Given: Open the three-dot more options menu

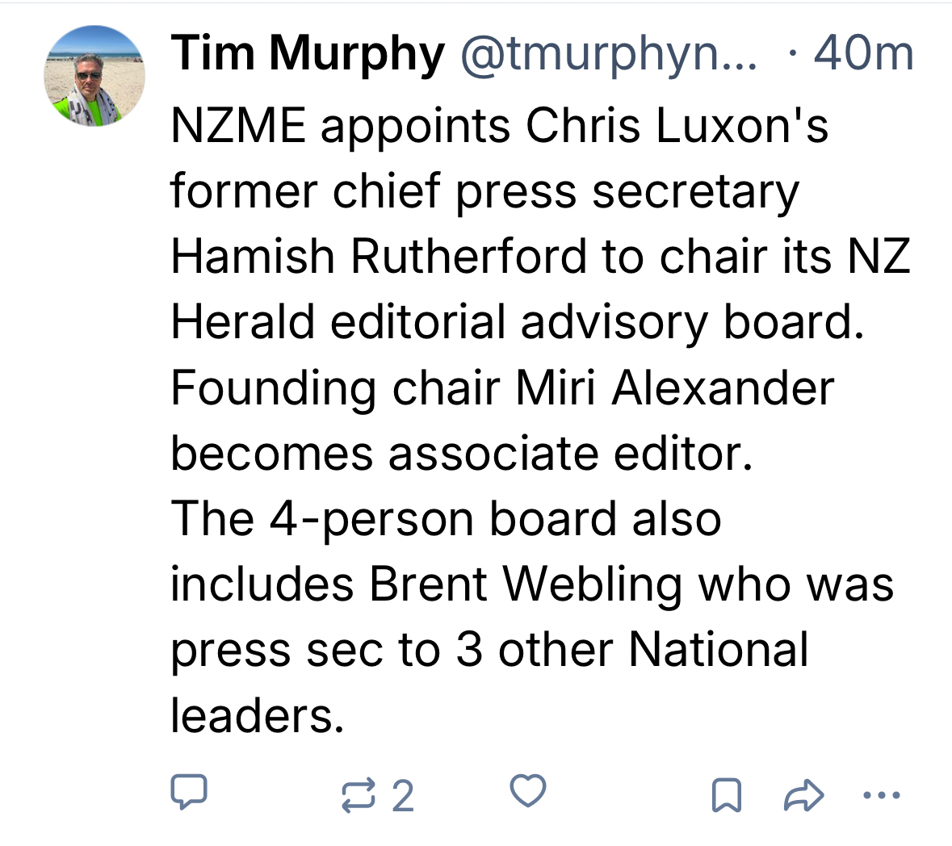Looking at the screenshot, I should point(880,794).
